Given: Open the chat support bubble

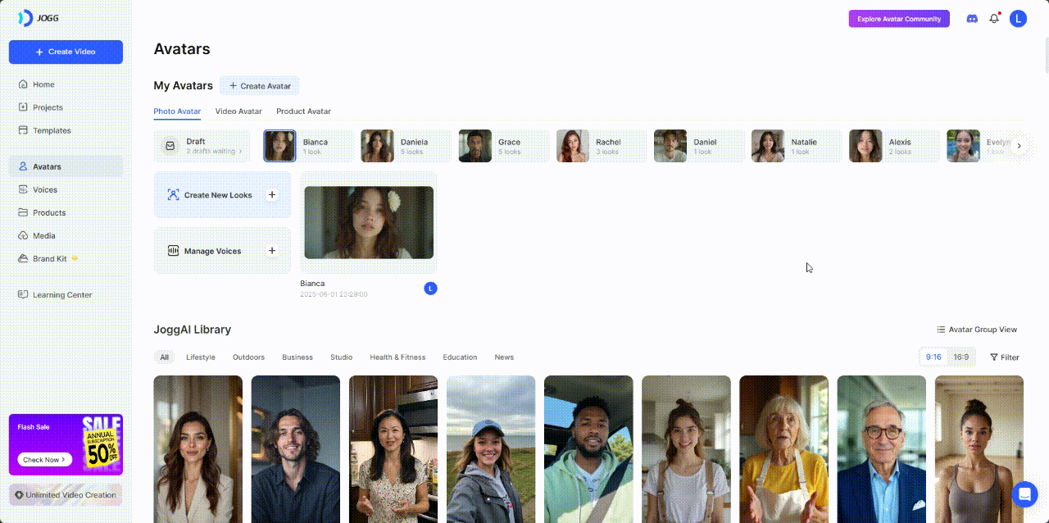Looking at the screenshot, I should tap(1024, 494).
